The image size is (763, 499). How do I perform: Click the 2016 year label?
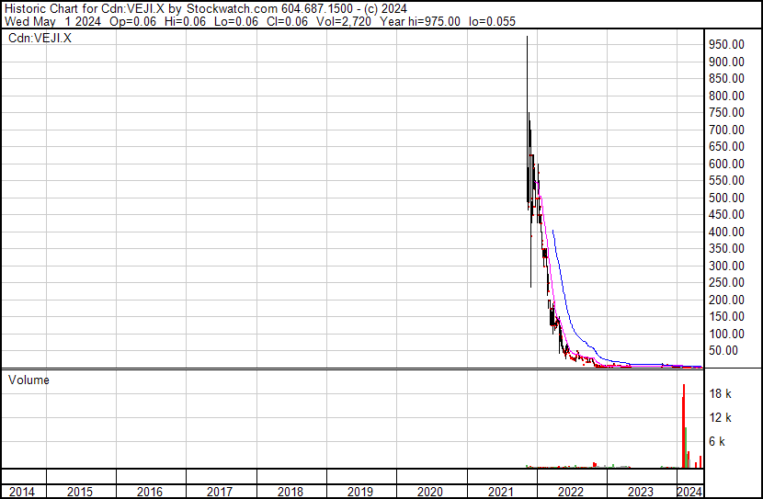(150, 492)
